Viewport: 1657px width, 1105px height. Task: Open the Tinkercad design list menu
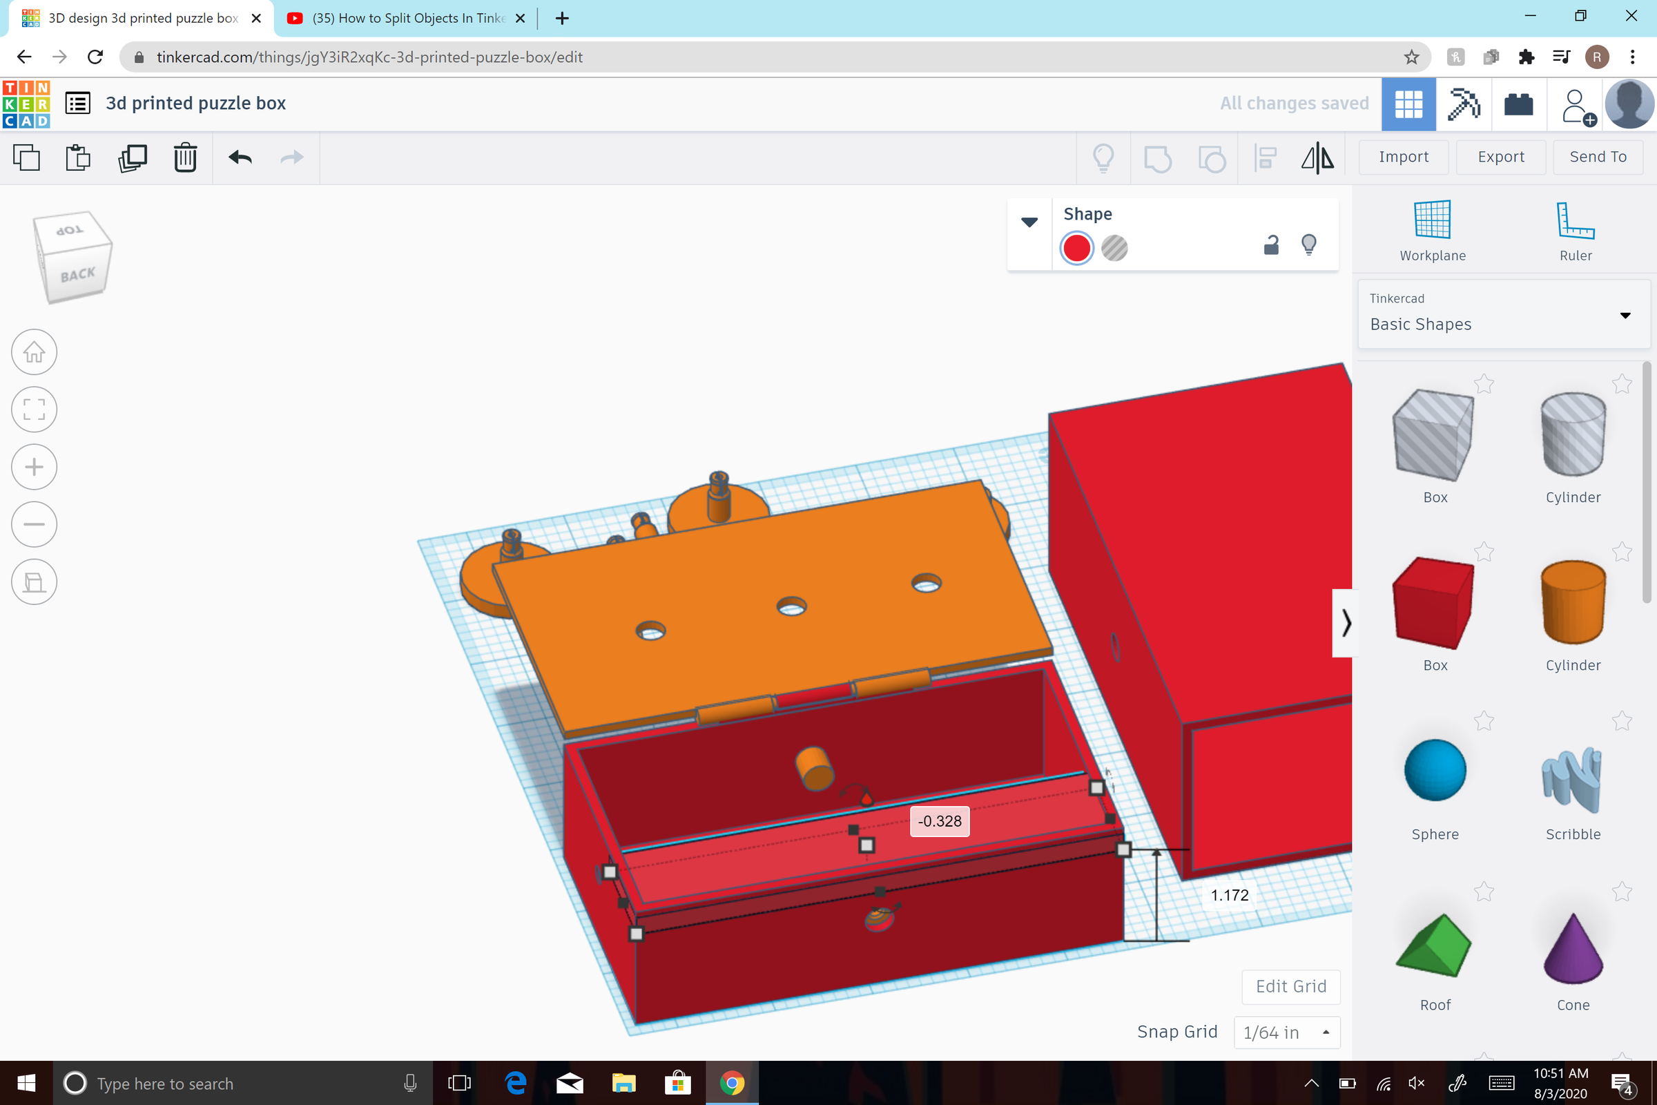pyautogui.click(x=77, y=102)
